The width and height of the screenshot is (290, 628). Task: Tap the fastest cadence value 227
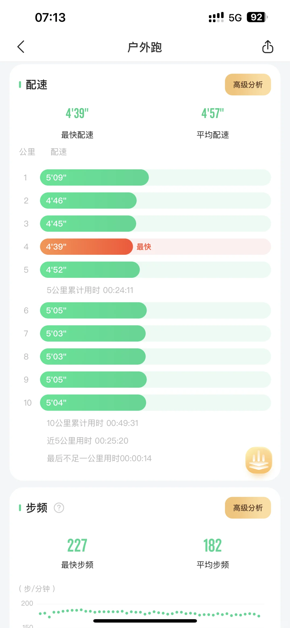pyautogui.click(x=77, y=545)
